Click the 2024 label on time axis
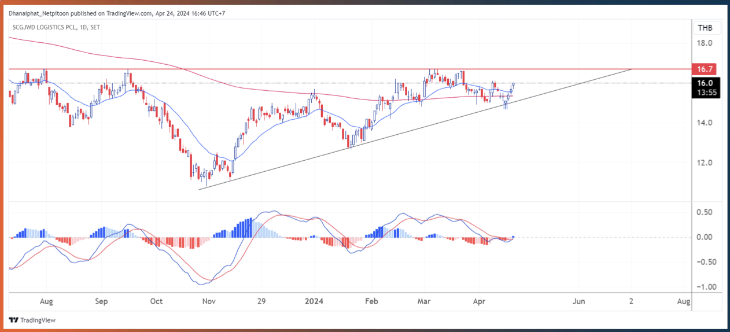This screenshot has width=730, height=332. 315,301
